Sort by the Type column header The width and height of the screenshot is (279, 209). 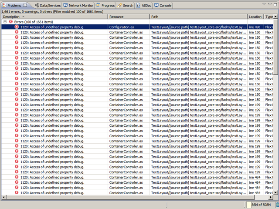click(269, 17)
